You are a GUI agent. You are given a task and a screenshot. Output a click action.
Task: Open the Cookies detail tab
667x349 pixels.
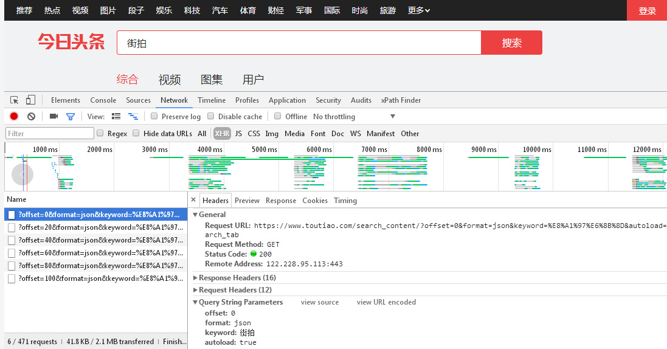click(x=315, y=201)
